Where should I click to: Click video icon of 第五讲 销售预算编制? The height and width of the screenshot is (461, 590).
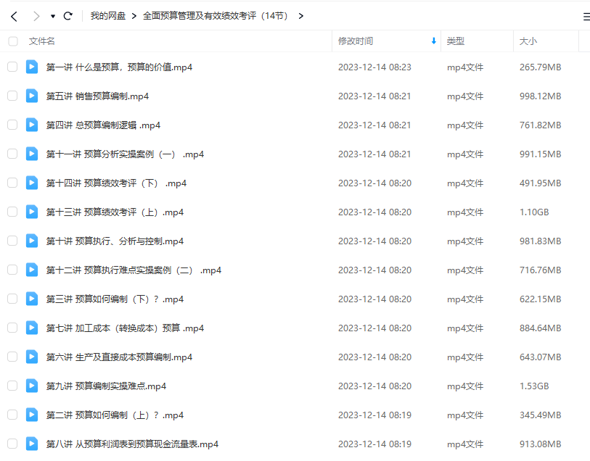(x=32, y=96)
